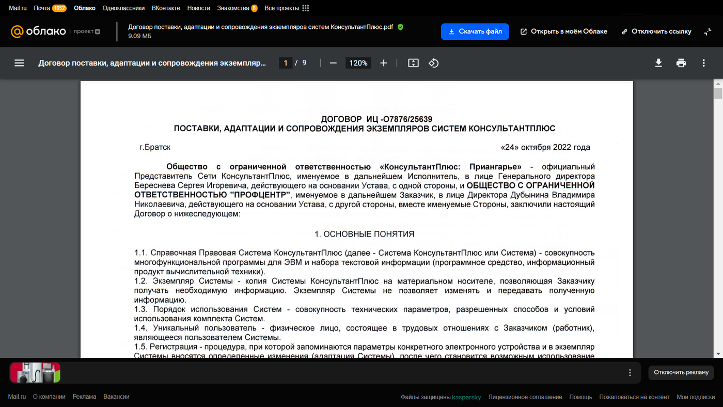
Task: Click the zoom percentage field showing 120%
Action: click(x=358, y=63)
